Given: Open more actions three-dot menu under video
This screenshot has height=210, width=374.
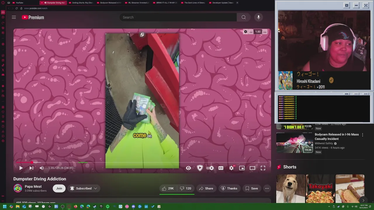Looking at the screenshot, I should pos(267,188).
